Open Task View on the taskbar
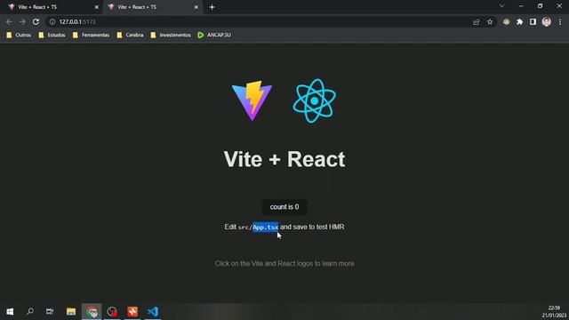The width and height of the screenshot is (569, 320). (x=50, y=312)
